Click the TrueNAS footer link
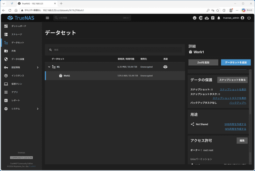This screenshot has height=171, width=255. pos(33,167)
